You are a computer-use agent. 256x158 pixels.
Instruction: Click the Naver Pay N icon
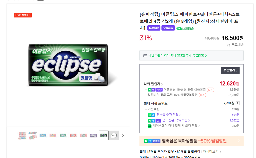[150, 126]
